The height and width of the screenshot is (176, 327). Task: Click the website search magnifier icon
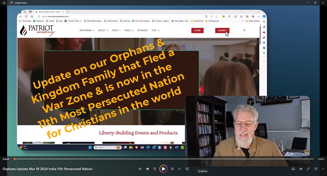244,30
